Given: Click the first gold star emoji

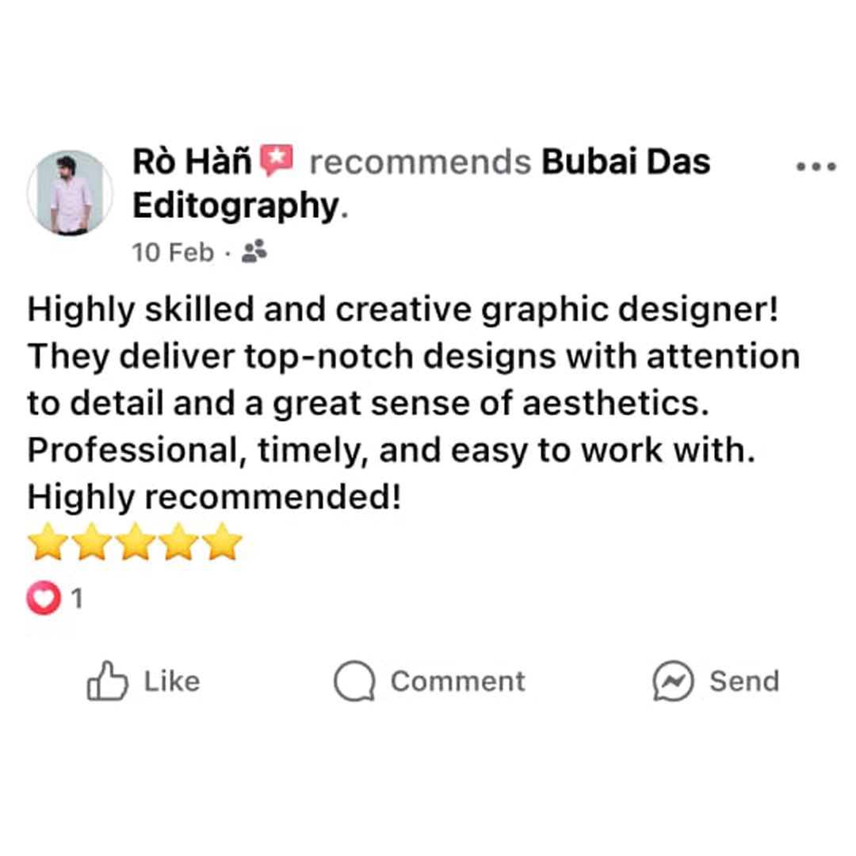Looking at the screenshot, I should click(48, 541).
